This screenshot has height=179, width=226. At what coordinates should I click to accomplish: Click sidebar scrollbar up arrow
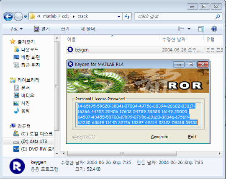57,38
